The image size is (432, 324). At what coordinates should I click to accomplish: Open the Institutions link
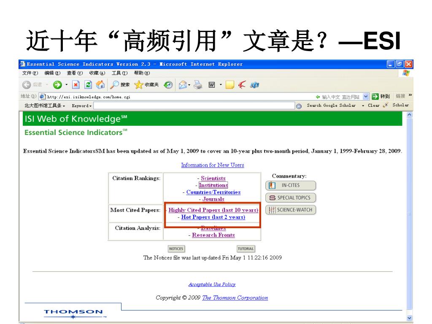coord(213,185)
